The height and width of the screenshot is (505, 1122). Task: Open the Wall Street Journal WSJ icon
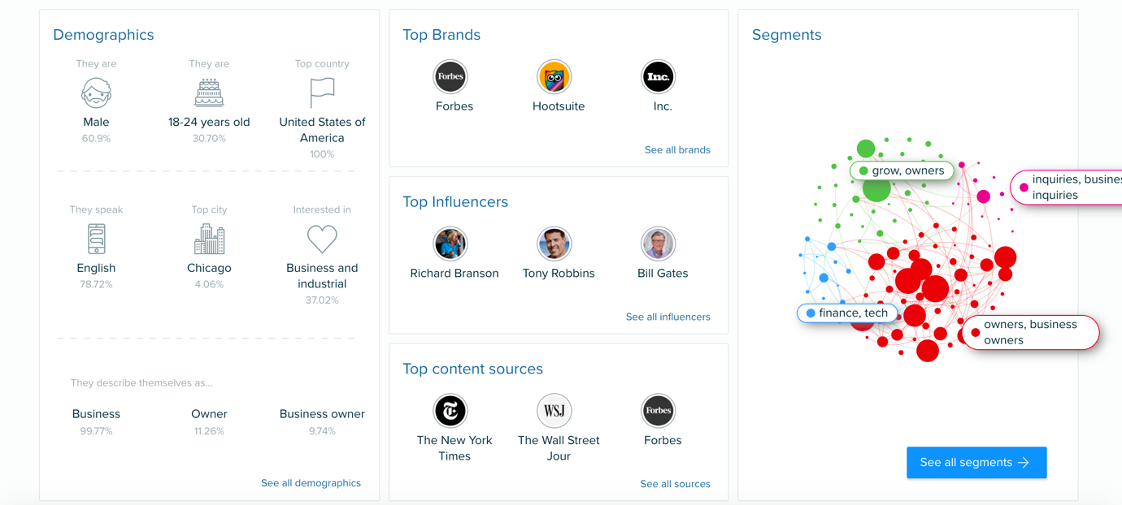[x=554, y=411]
